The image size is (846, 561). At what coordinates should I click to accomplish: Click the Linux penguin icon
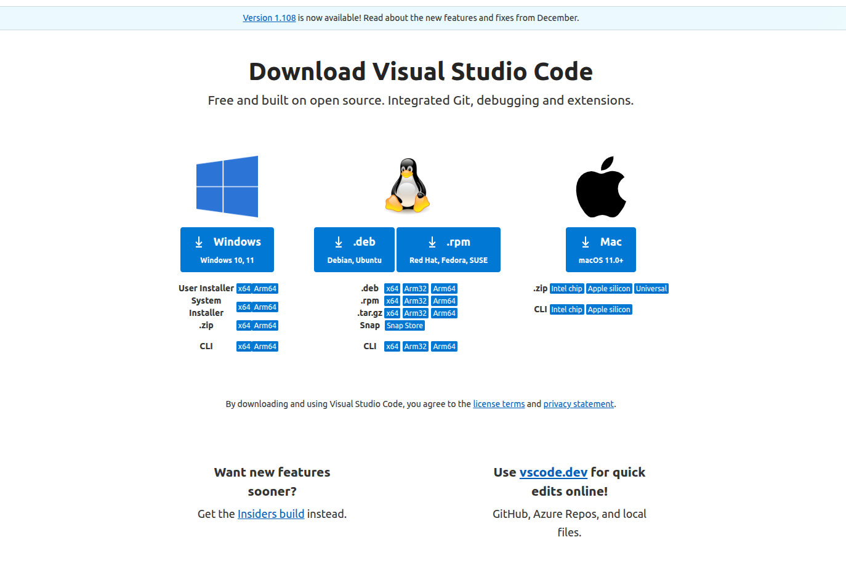[406, 185]
